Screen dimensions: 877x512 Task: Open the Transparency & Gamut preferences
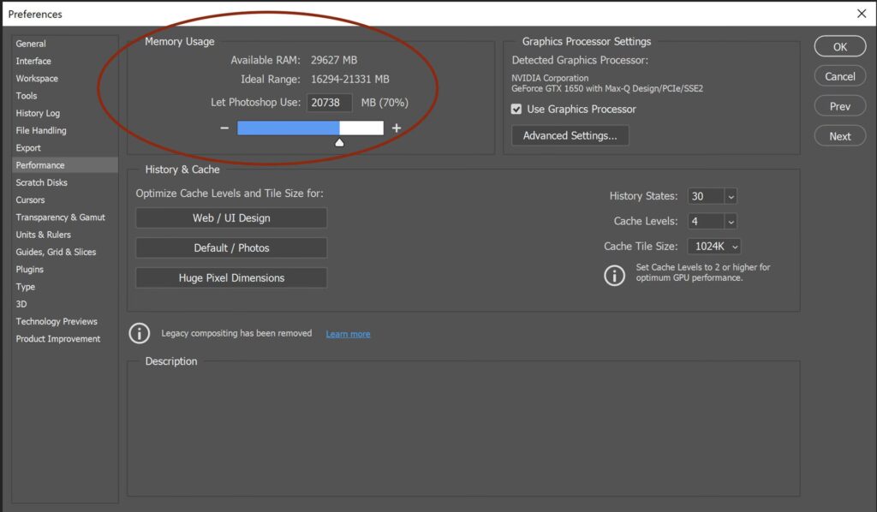pos(60,217)
